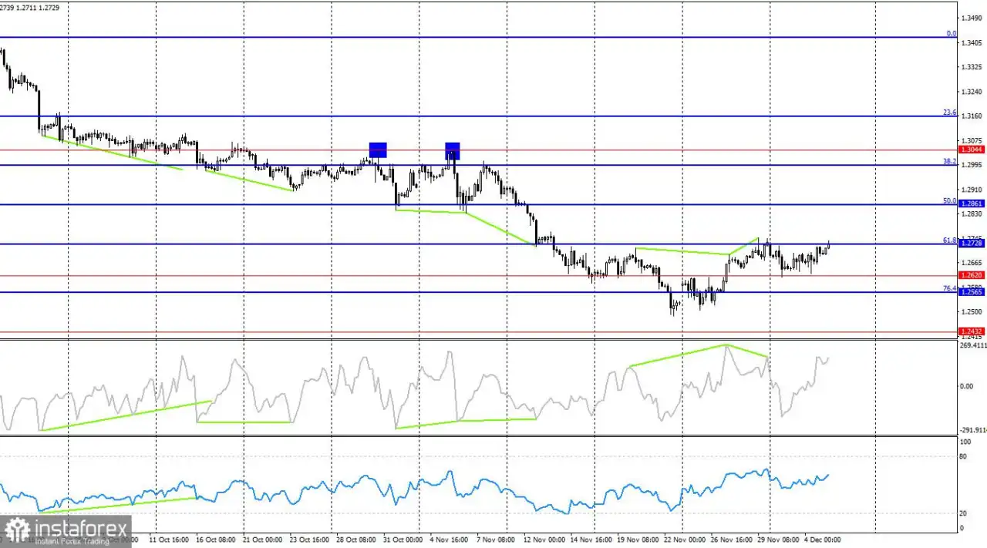Click the 61.8 Fibonacci level label
This screenshot has height=548, width=987.
tap(950, 240)
